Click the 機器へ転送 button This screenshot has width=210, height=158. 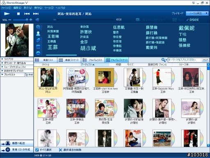(x=17, y=143)
